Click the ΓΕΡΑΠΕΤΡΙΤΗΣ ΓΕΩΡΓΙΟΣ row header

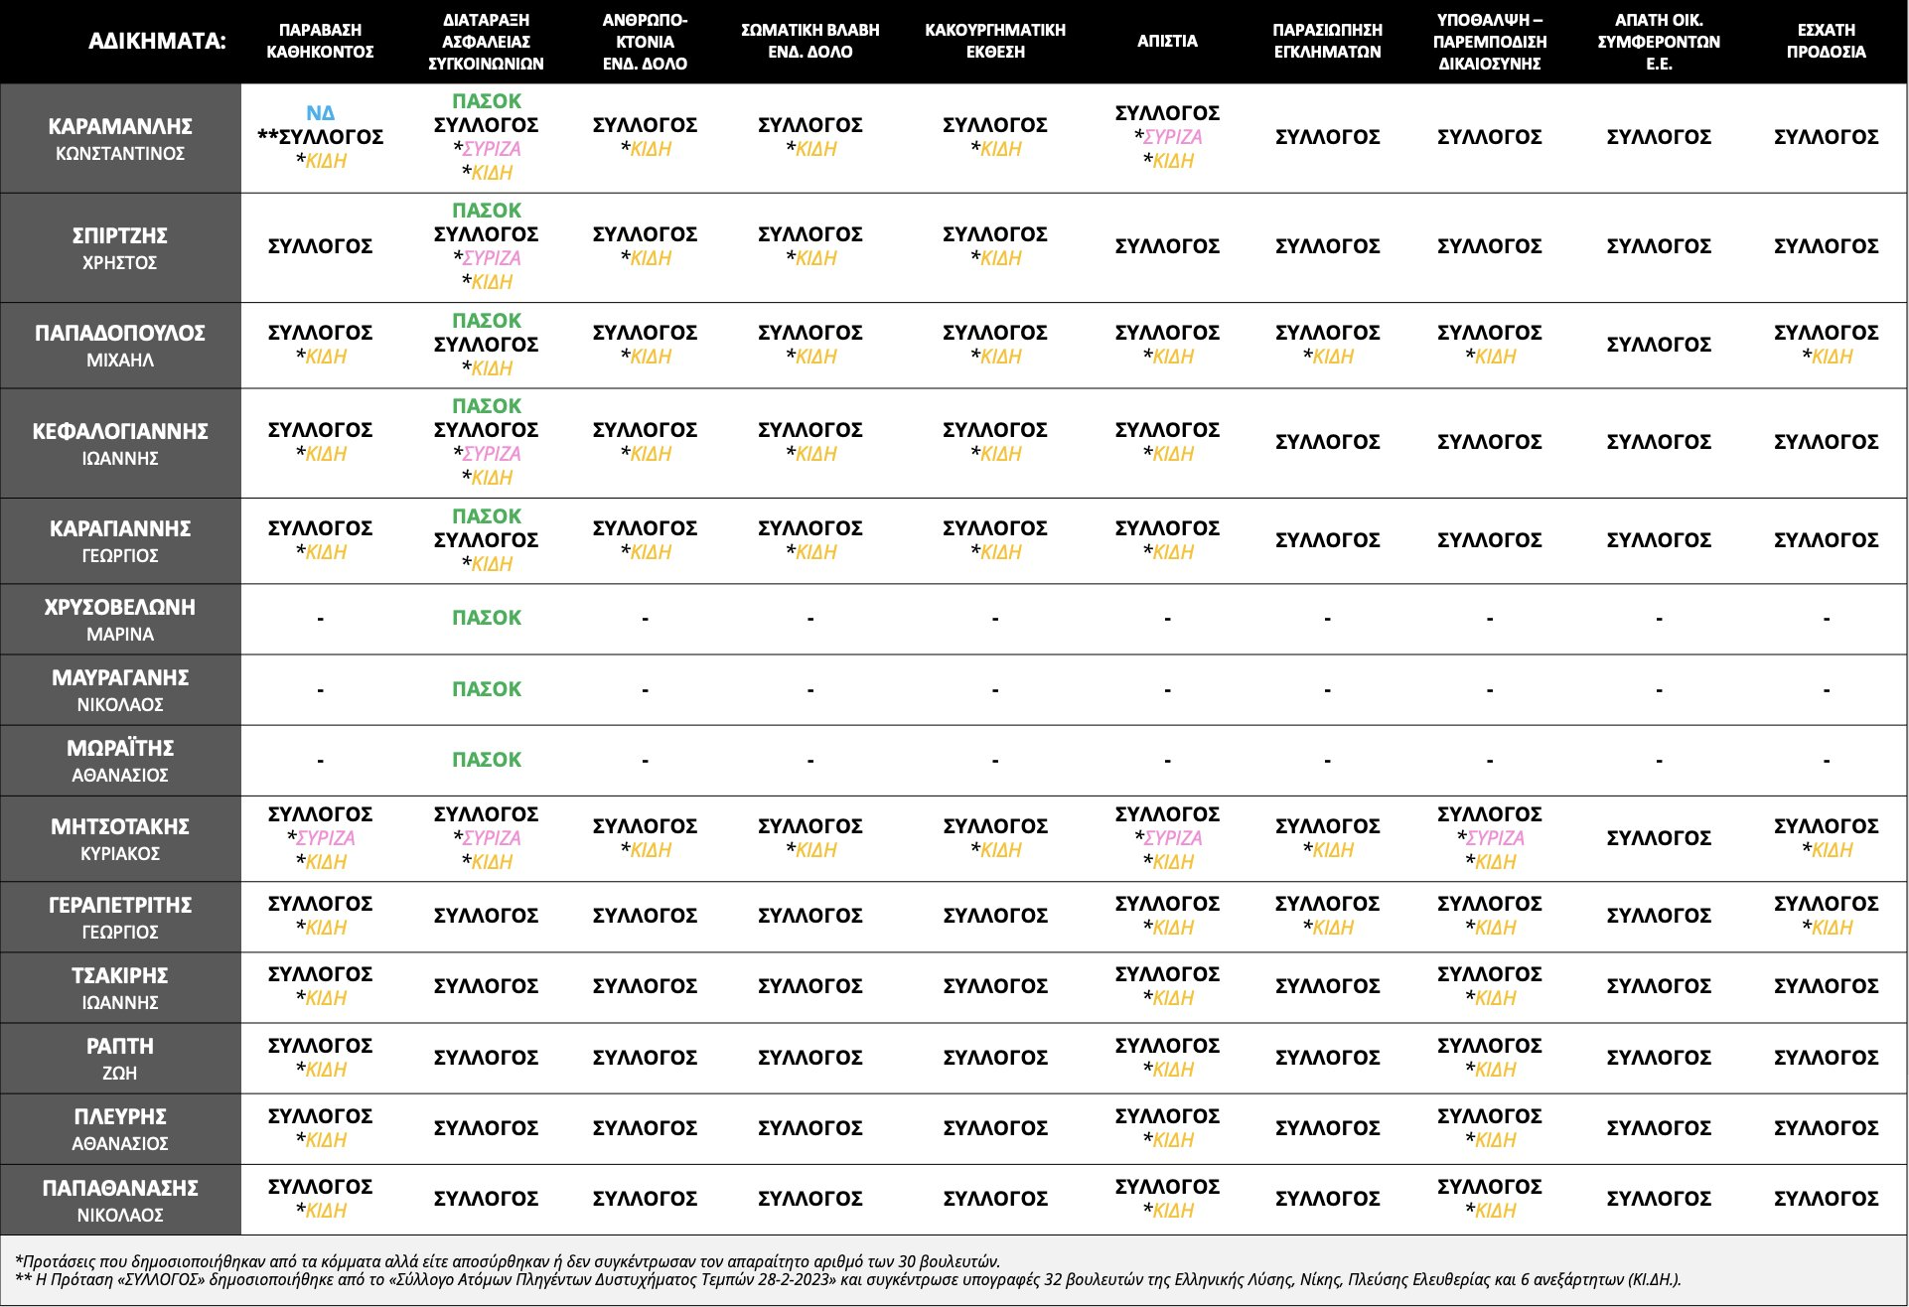pyautogui.click(x=120, y=917)
